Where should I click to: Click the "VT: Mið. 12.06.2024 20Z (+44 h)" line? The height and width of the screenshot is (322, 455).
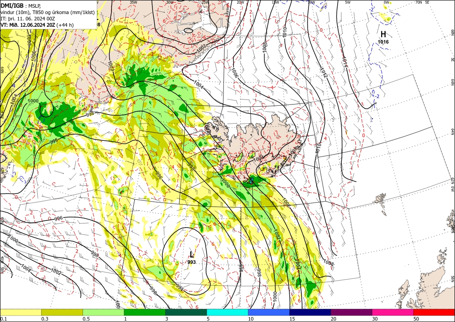click(x=37, y=25)
